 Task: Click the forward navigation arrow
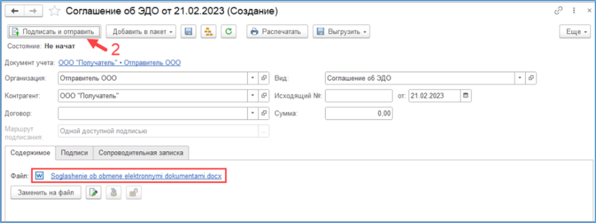[x=34, y=11]
